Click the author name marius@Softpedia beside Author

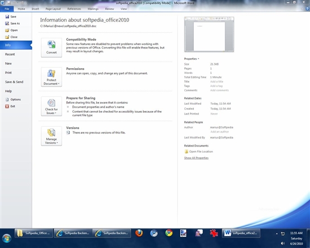tap(222, 127)
